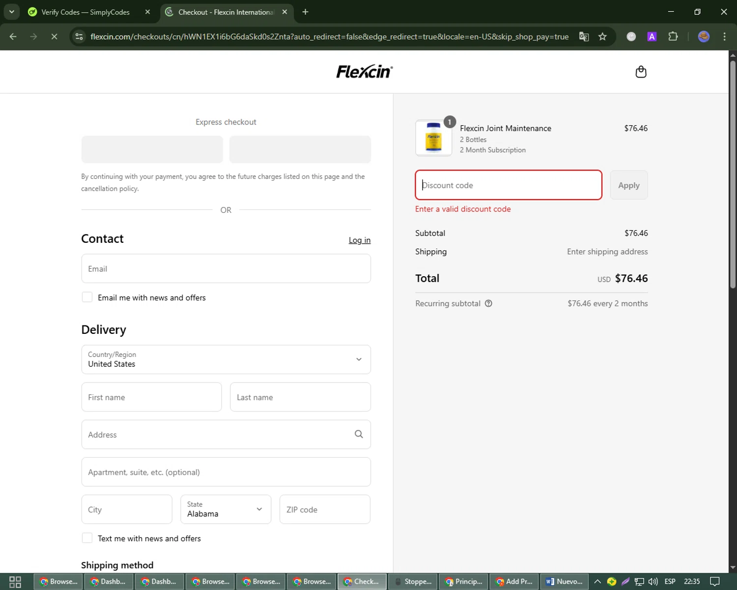Open the Chrome profile avatar

tap(704, 36)
